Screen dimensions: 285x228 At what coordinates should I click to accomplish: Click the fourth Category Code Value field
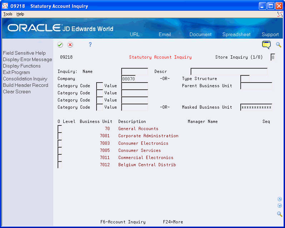tap(134, 107)
